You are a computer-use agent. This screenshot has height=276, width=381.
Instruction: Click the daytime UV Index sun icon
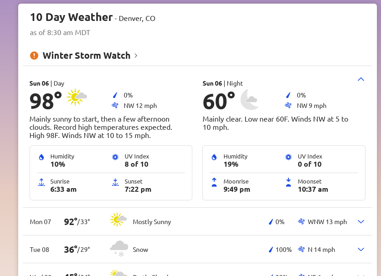coord(115,157)
